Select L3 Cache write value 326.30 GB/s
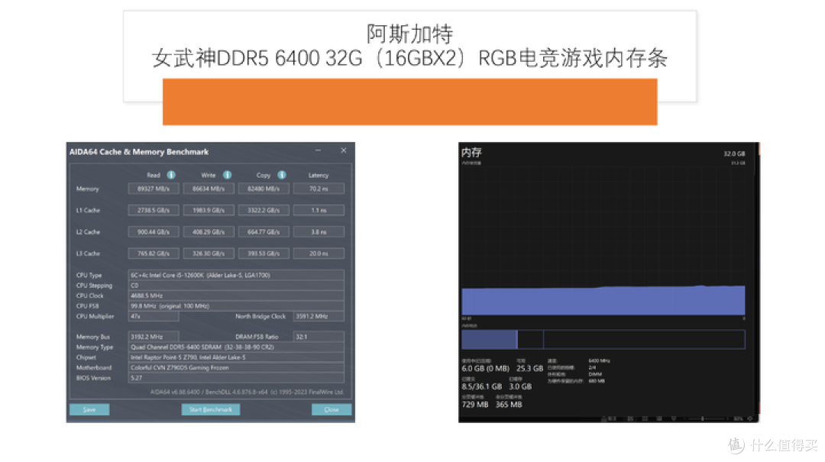This screenshot has height=462, width=825. [209, 253]
